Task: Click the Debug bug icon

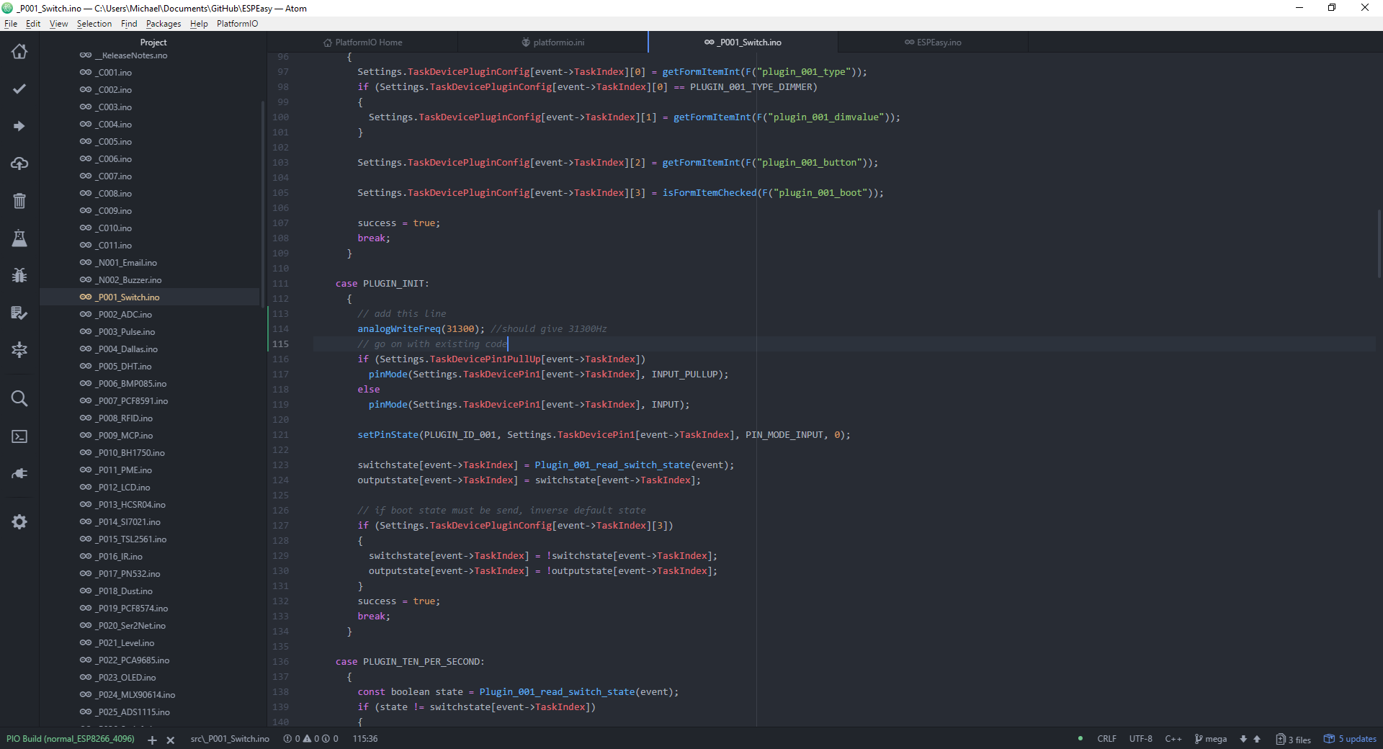Action: point(19,275)
